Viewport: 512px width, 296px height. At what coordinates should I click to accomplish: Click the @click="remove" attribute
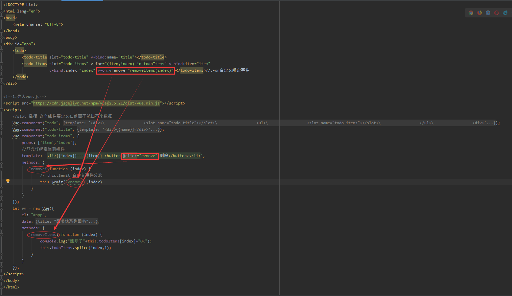coord(140,156)
